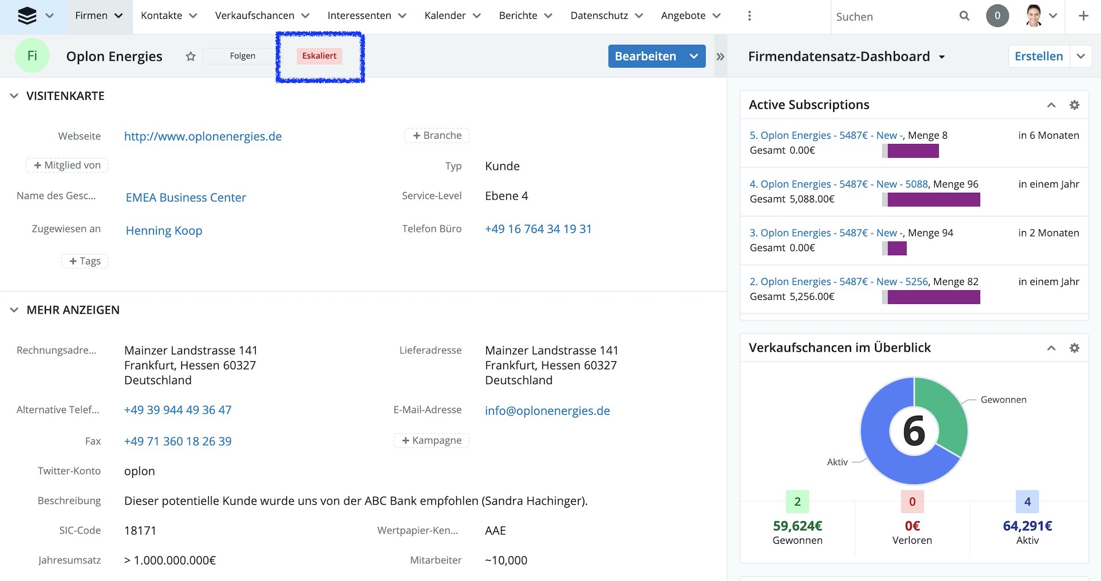Open the Berichte menu
Screen dimensions: 1101x581
coord(525,16)
